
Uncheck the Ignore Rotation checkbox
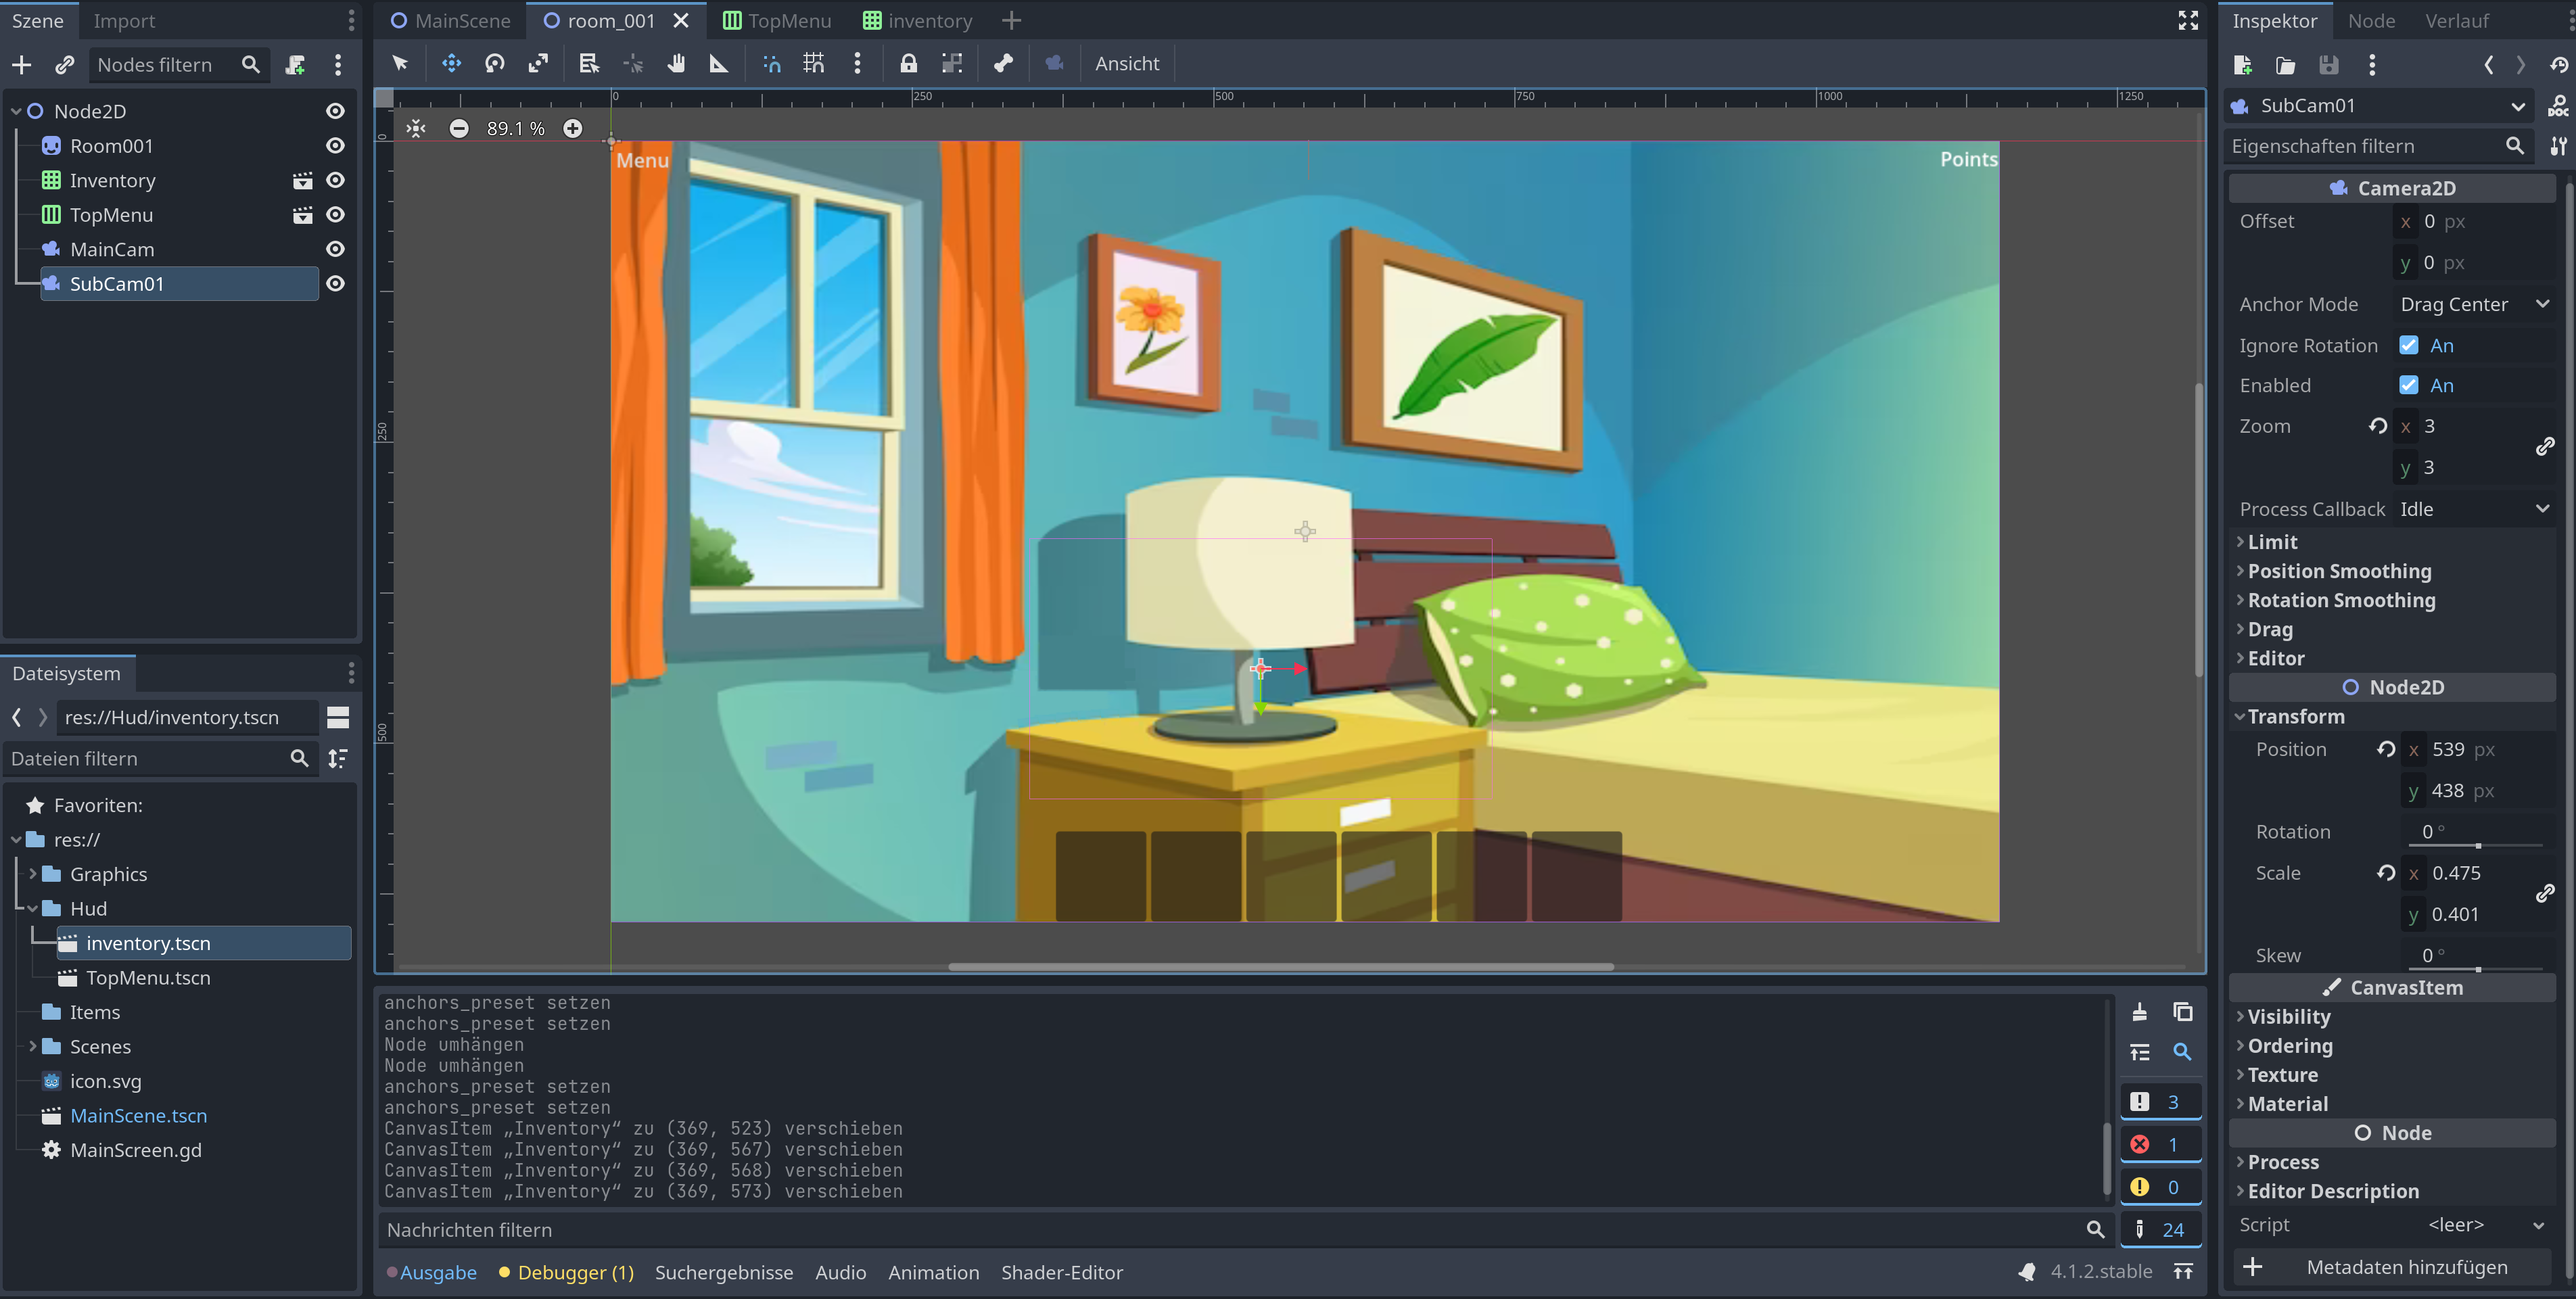2409,345
